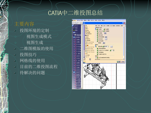
Task: Open the combo box in the second options section
Action: (x=106, y=46)
